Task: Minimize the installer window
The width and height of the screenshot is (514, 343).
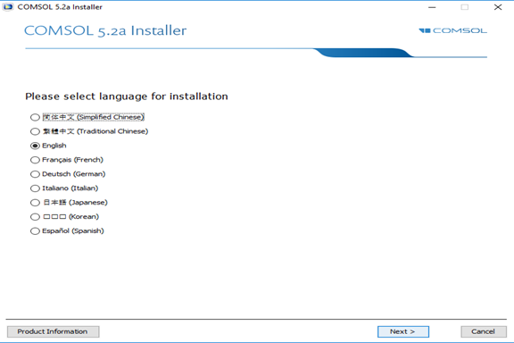Action: [432, 7]
